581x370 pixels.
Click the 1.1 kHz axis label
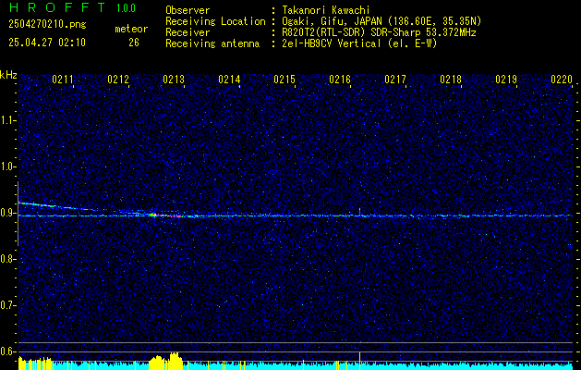pos(7,120)
